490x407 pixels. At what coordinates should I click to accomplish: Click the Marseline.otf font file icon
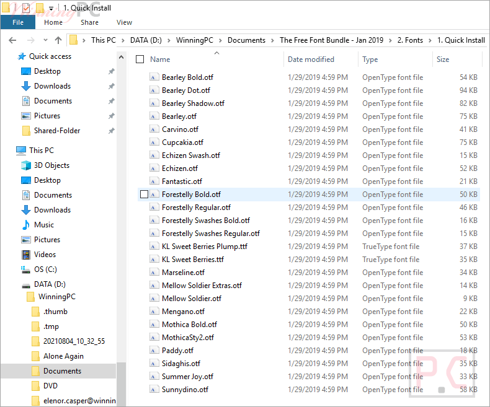[153, 273]
